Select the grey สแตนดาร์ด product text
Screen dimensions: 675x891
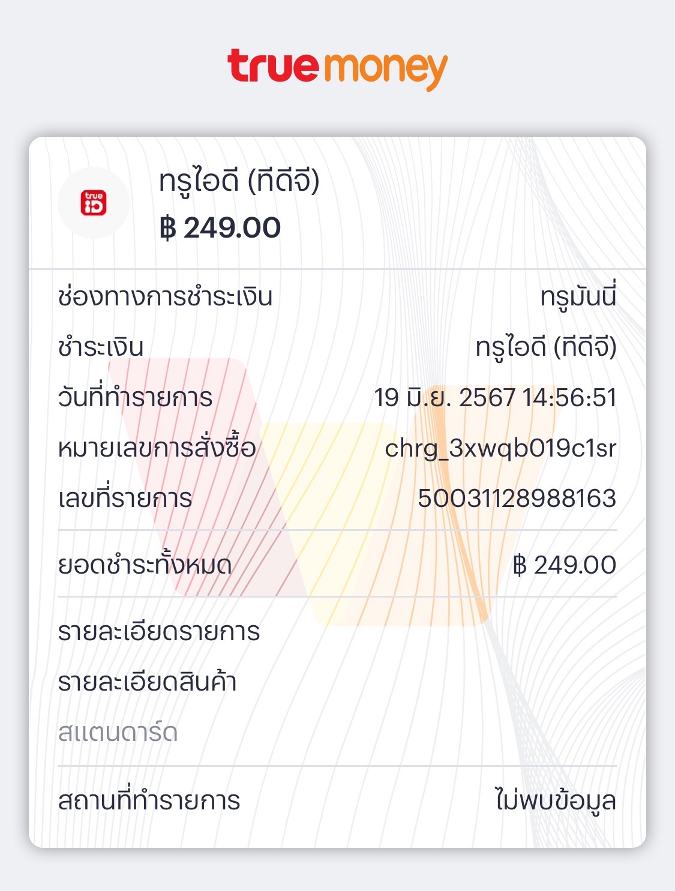[118, 732]
